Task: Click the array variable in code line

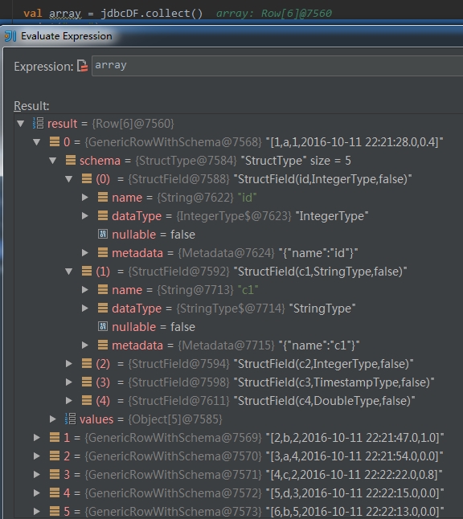Action: [x=65, y=14]
